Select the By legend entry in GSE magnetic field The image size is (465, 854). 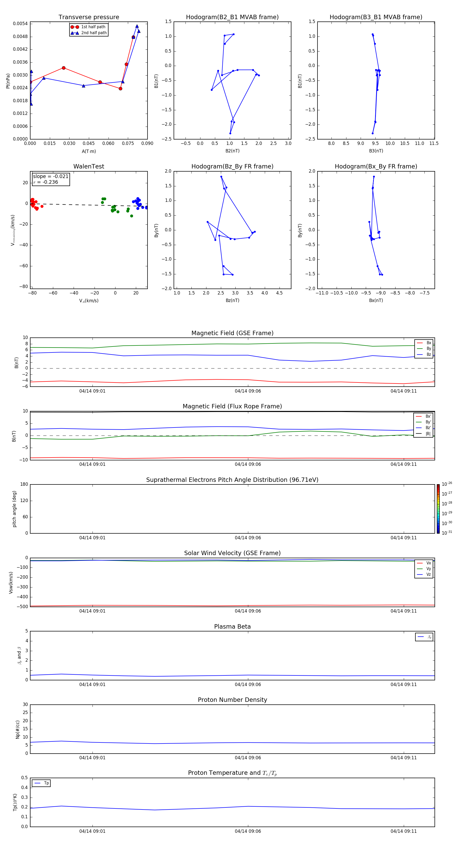click(424, 348)
